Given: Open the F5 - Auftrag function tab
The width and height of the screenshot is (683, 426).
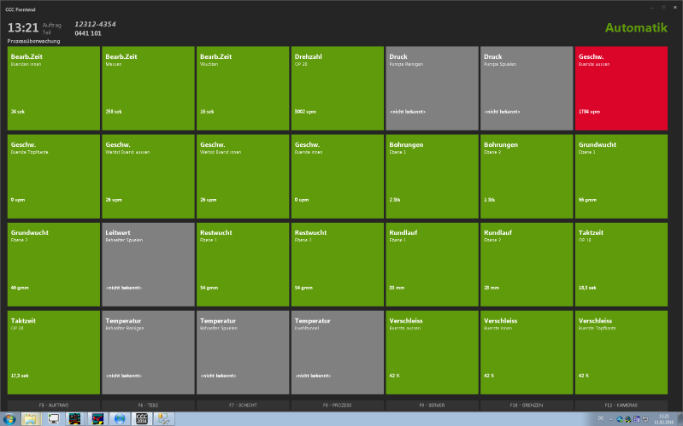Looking at the screenshot, I should tap(54, 404).
